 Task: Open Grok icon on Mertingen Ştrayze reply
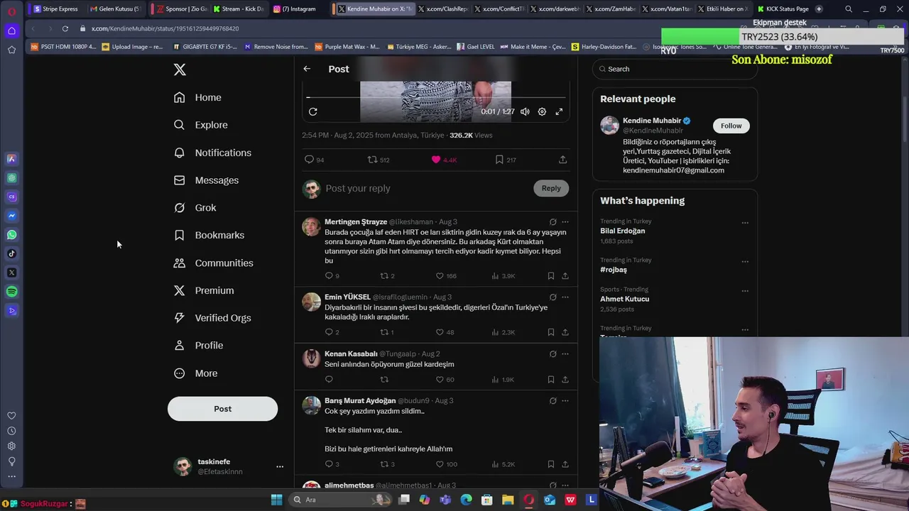coord(553,221)
